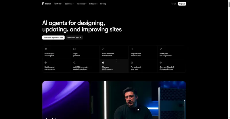Click the component icon for Build custom components
Screen dimensions: 230x119
[x=46, y=63]
